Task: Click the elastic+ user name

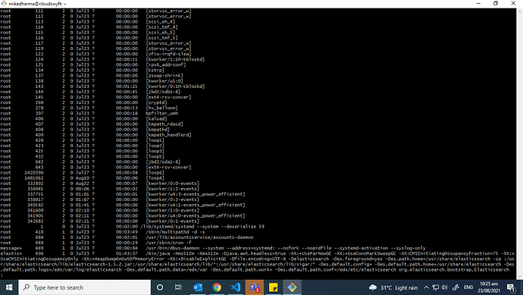Action: pyautogui.click(x=11, y=253)
